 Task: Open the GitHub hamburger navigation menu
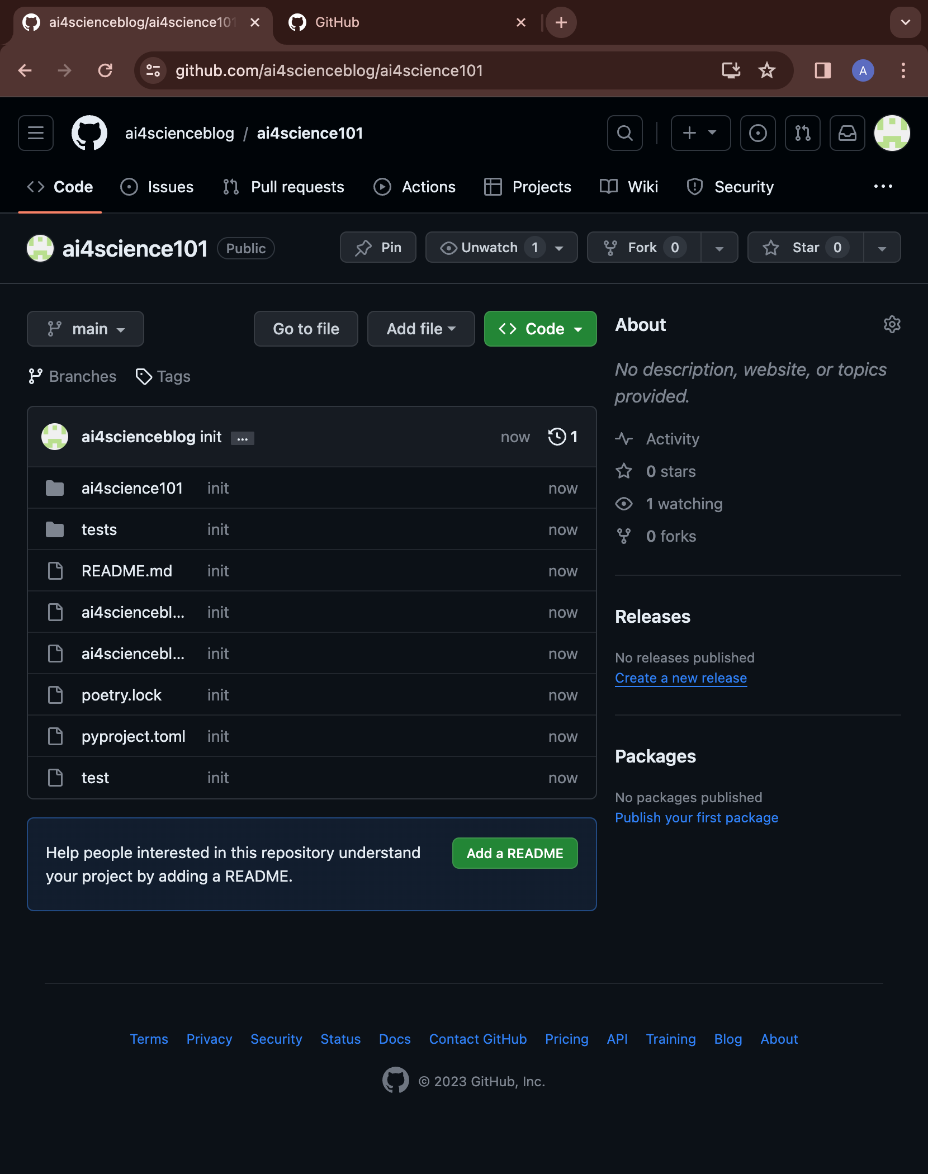coord(36,133)
